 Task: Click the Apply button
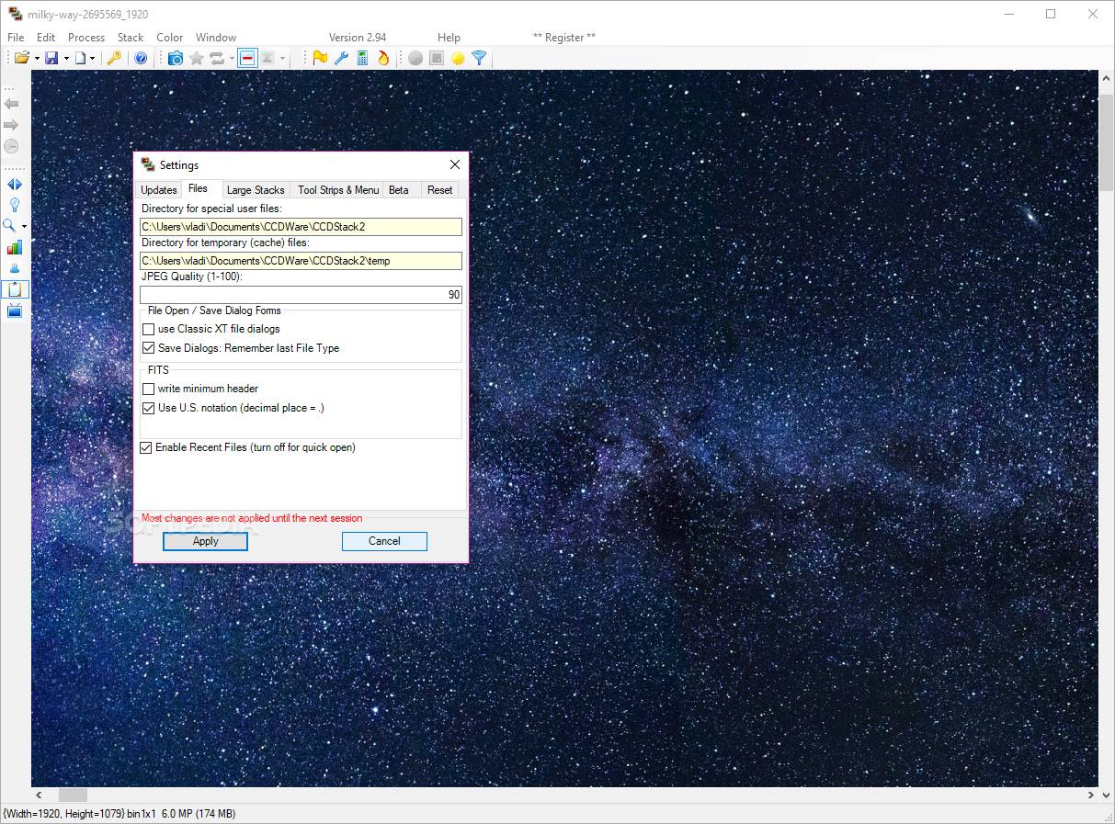coord(205,541)
